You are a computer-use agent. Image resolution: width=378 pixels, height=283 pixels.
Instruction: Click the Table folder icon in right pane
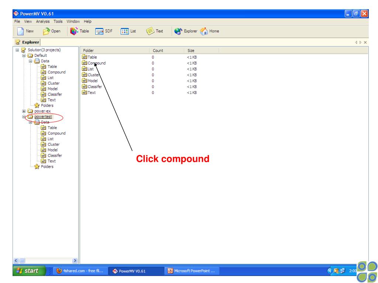click(x=85, y=57)
